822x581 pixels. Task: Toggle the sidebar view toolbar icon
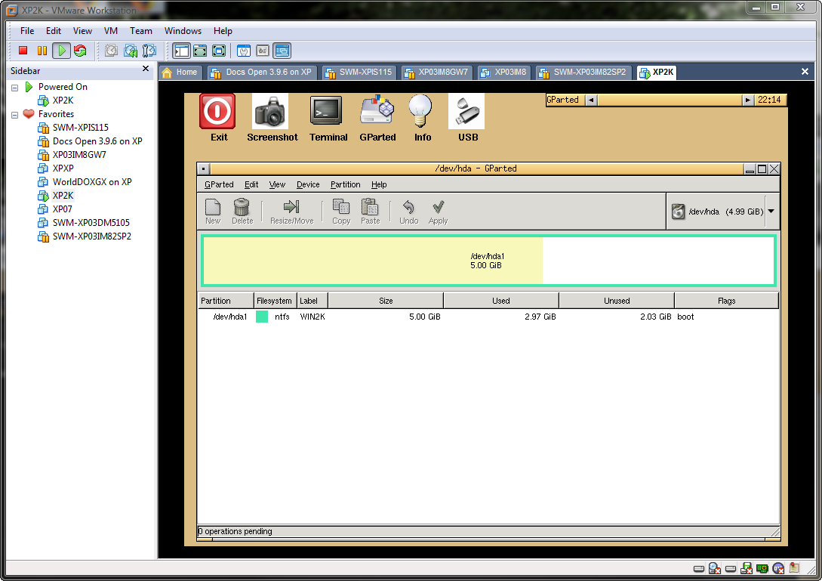point(181,51)
